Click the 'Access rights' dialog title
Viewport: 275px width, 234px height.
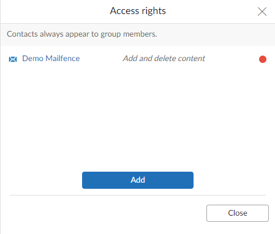[x=138, y=11]
